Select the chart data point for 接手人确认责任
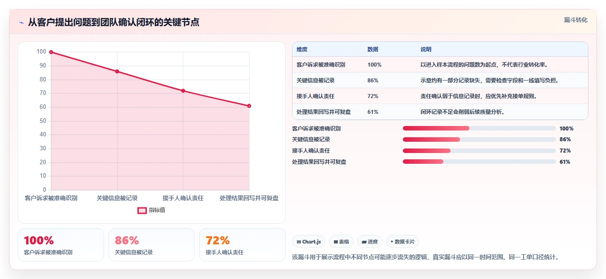This screenshot has width=606, height=279. coord(183,91)
